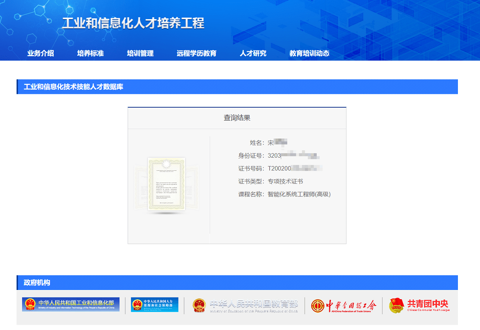The width and height of the screenshot is (480, 330).
Task: Open the 教育培训动态 section
Action: (x=310, y=53)
